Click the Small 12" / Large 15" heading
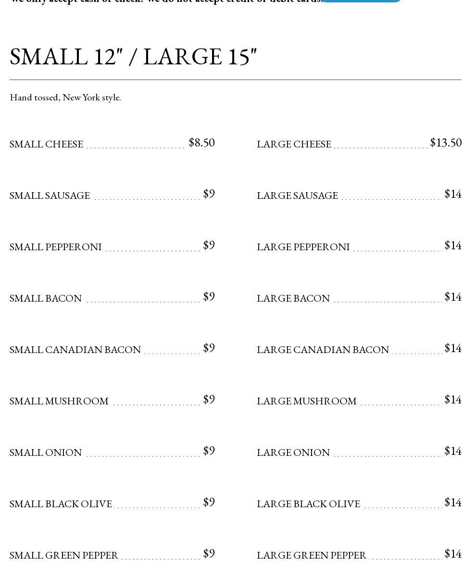Image resolution: width=464 pixels, height=586 pixels. pos(133,57)
